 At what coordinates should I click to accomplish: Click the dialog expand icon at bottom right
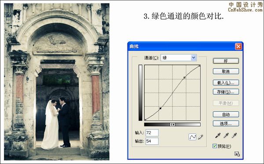tap(237, 154)
